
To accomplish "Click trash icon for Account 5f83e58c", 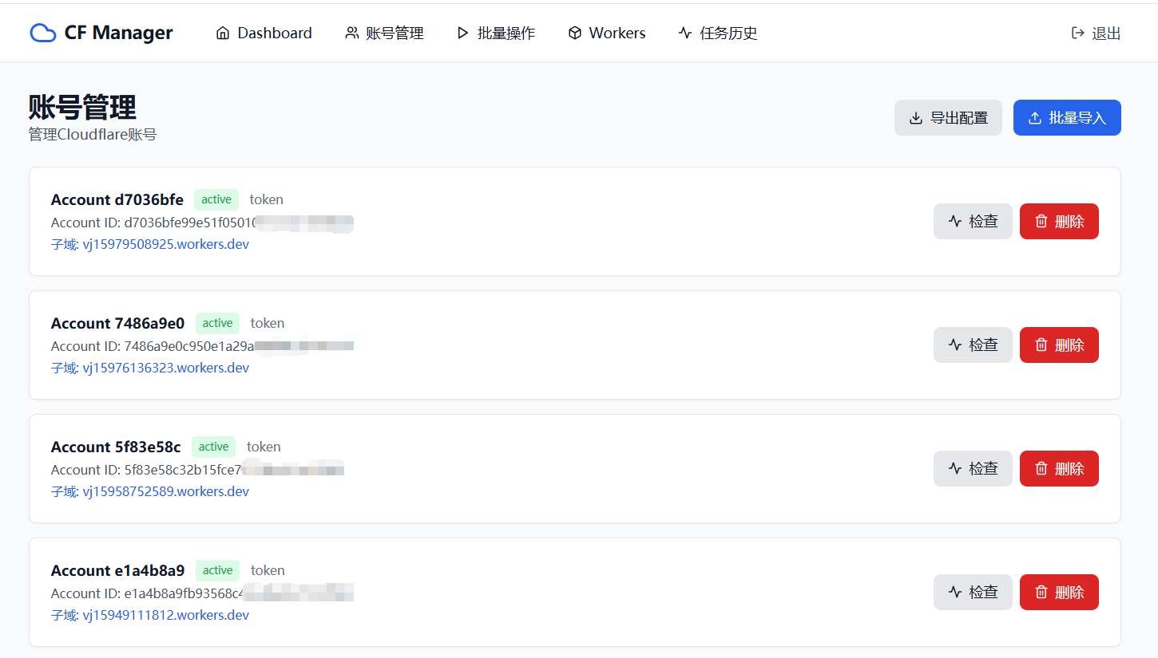I will click(1041, 468).
